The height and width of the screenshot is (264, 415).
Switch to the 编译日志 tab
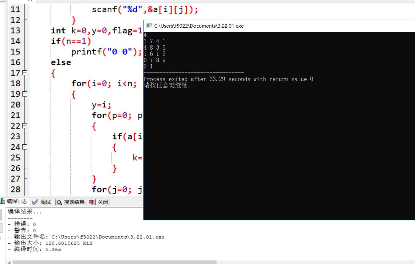click(x=14, y=202)
